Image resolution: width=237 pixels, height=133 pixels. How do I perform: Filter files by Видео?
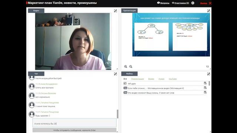tap(151, 79)
